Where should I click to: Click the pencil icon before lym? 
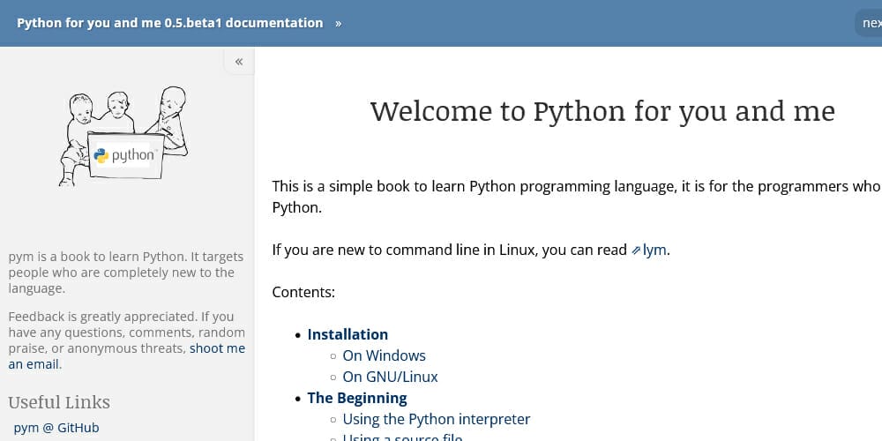point(636,250)
